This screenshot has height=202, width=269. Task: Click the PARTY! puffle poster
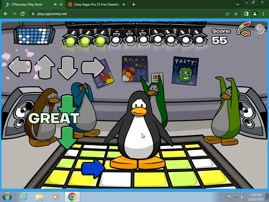pyautogui.click(x=185, y=71)
